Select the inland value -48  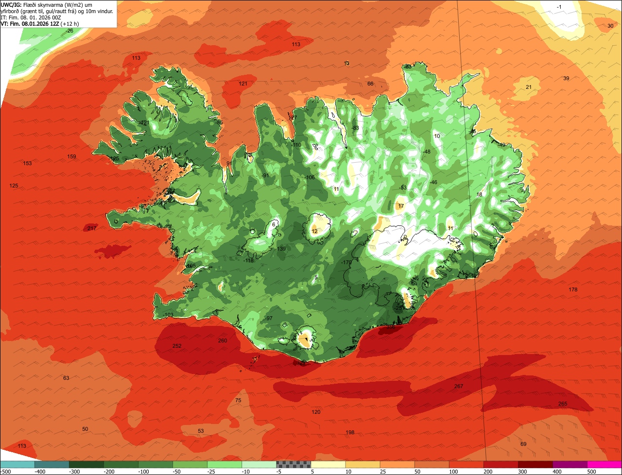[427, 152]
